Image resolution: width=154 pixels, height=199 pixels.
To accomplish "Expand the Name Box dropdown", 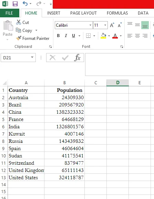I will point(32,57).
